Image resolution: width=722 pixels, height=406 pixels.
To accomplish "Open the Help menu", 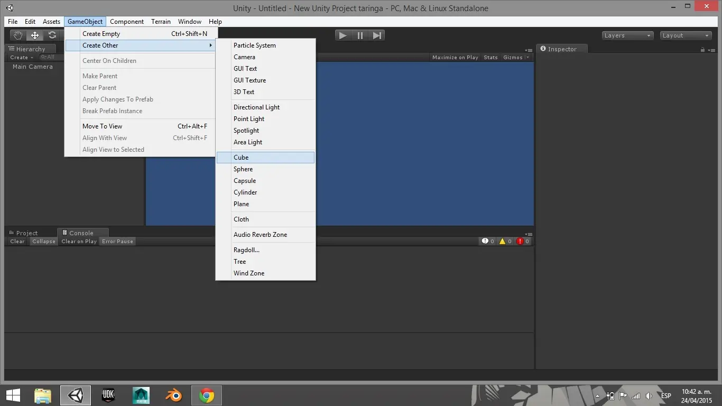I will [215, 22].
